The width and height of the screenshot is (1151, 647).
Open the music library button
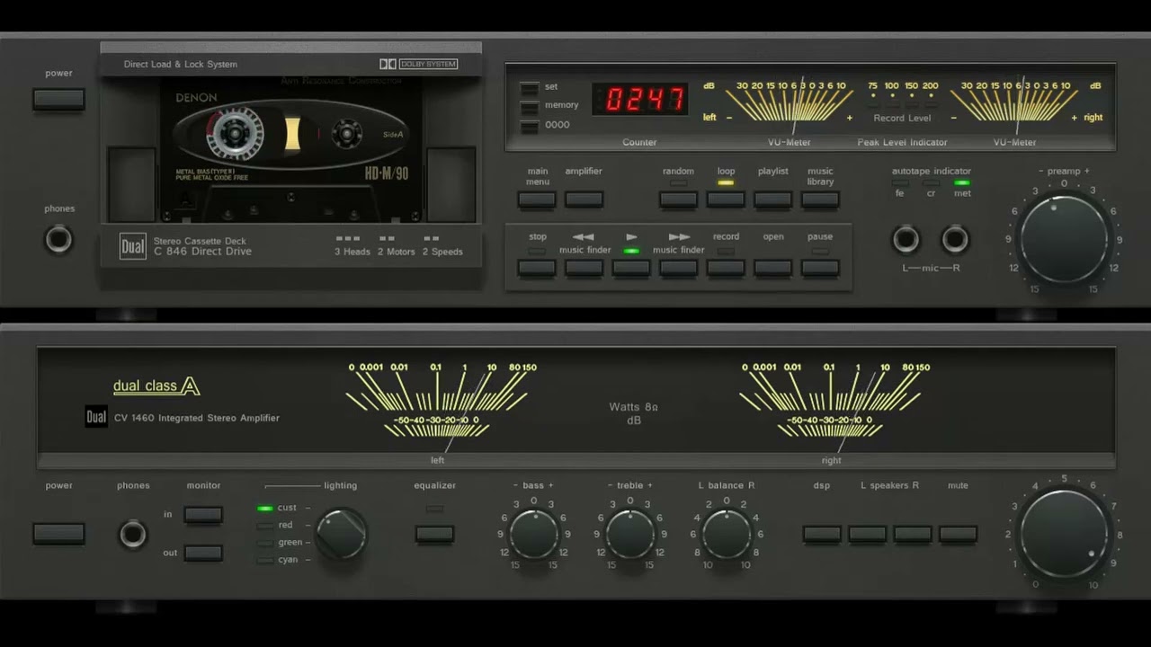tap(820, 199)
